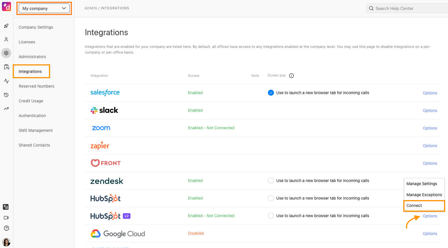Open the activity pulse icon in sidebar
The width and height of the screenshot is (448, 248).
point(7,81)
